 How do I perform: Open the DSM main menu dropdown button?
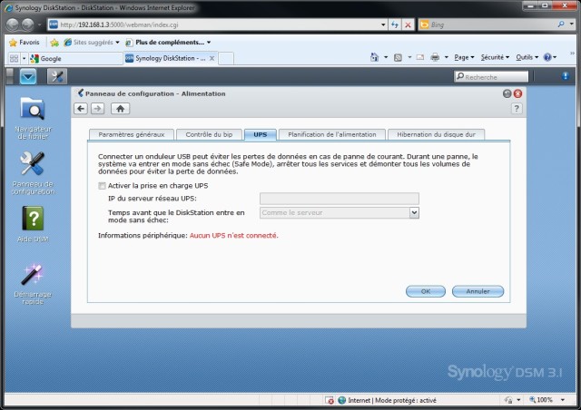[x=28, y=76]
